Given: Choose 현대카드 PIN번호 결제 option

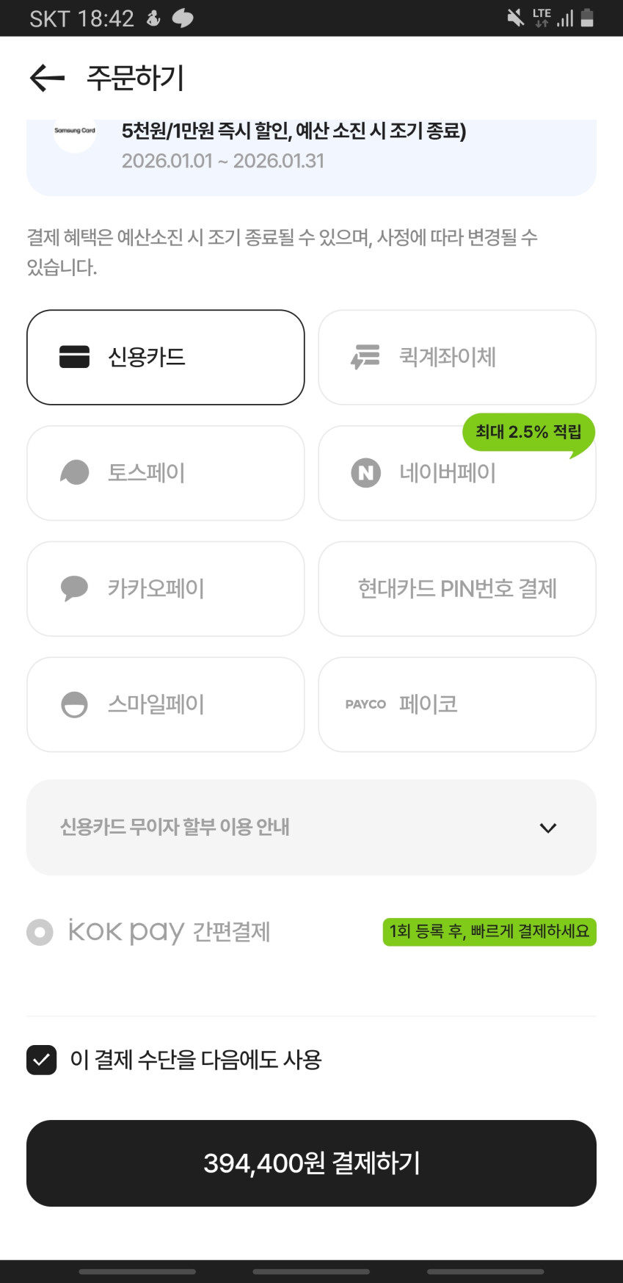Looking at the screenshot, I should click(456, 588).
